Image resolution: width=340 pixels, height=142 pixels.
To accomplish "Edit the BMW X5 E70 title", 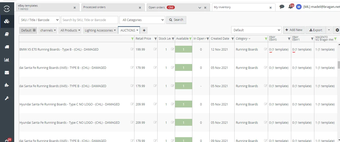I will point(132,49).
